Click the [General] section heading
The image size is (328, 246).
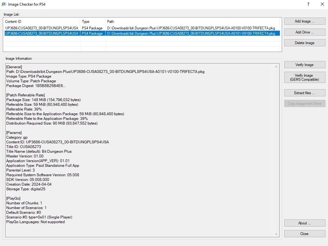pos(14,67)
